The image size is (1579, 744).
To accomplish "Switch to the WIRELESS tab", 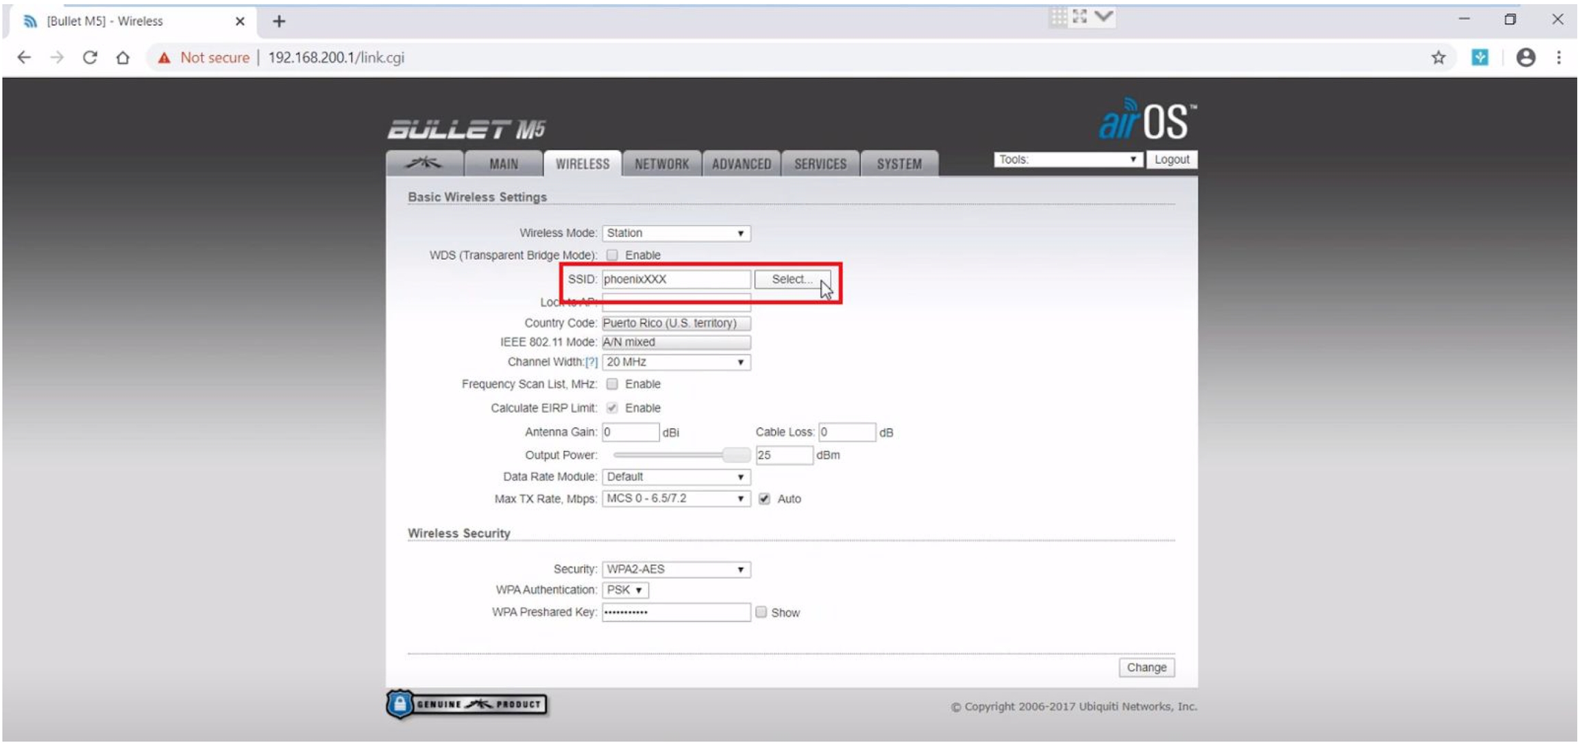I will pyautogui.click(x=583, y=164).
